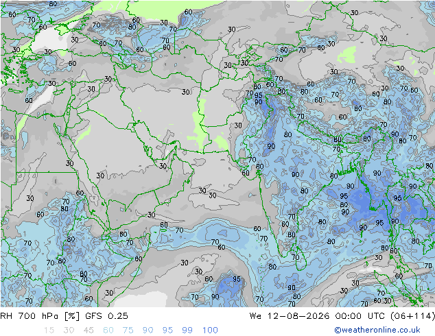Screen dimensions: 435x336
Task: Click the 'GFS 0.25' model label
Action: click(x=106, y=316)
